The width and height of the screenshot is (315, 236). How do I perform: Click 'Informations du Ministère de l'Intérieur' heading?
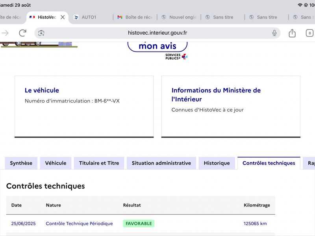tap(216, 95)
